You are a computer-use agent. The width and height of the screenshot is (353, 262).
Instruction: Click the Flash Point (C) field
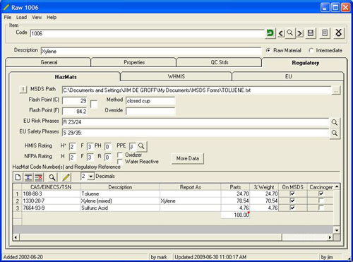(74, 101)
